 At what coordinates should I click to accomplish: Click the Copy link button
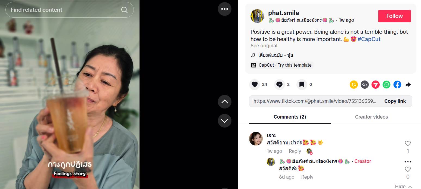point(395,101)
